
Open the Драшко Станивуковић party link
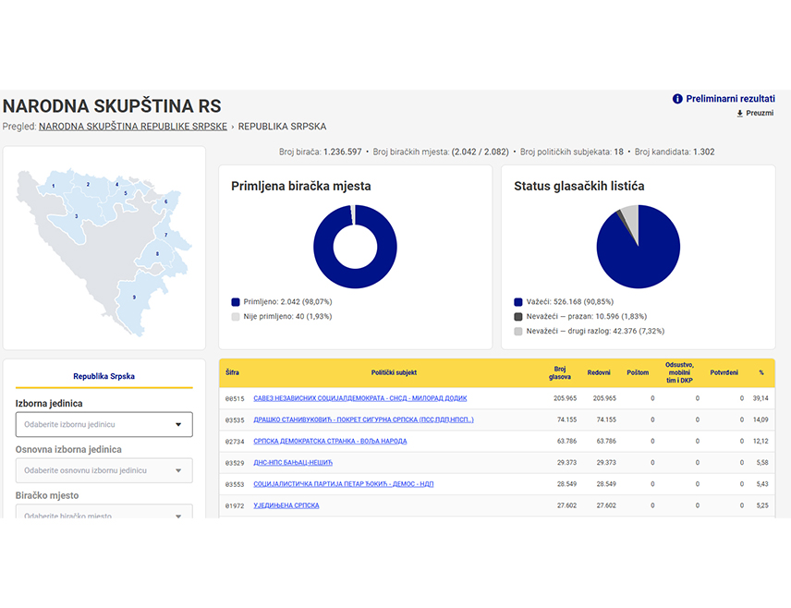point(363,420)
